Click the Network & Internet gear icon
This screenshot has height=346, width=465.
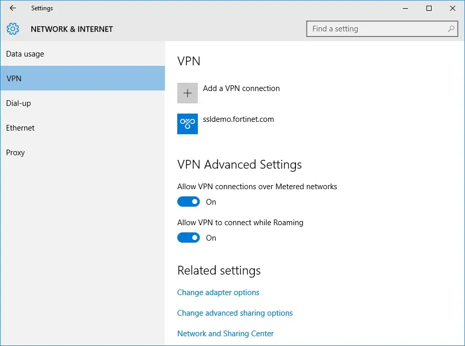pos(13,29)
